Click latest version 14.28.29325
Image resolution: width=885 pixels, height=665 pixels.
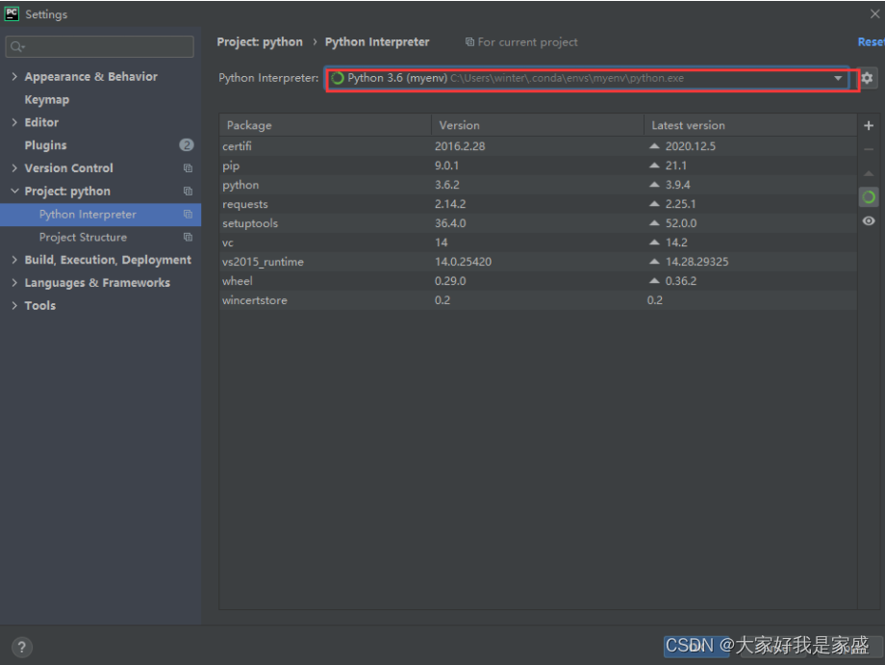coord(697,262)
